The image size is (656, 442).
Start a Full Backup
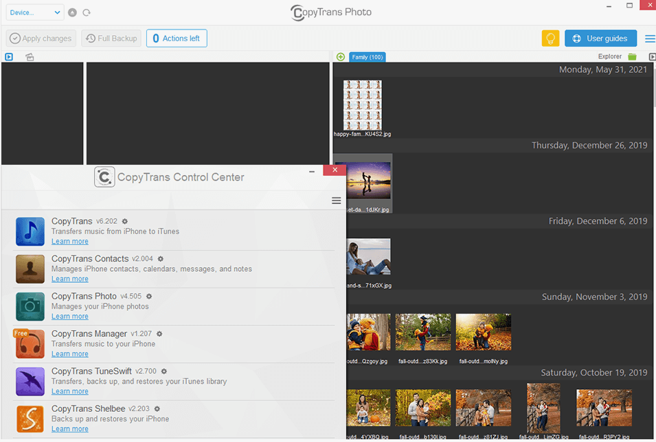[111, 38]
